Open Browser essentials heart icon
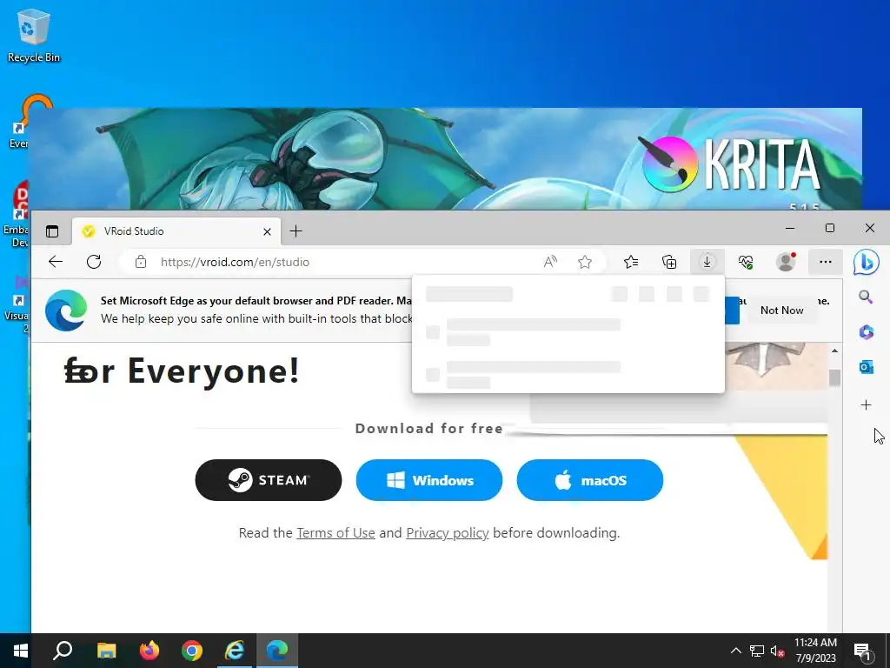Image resolution: width=890 pixels, height=668 pixels. [745, 262]
